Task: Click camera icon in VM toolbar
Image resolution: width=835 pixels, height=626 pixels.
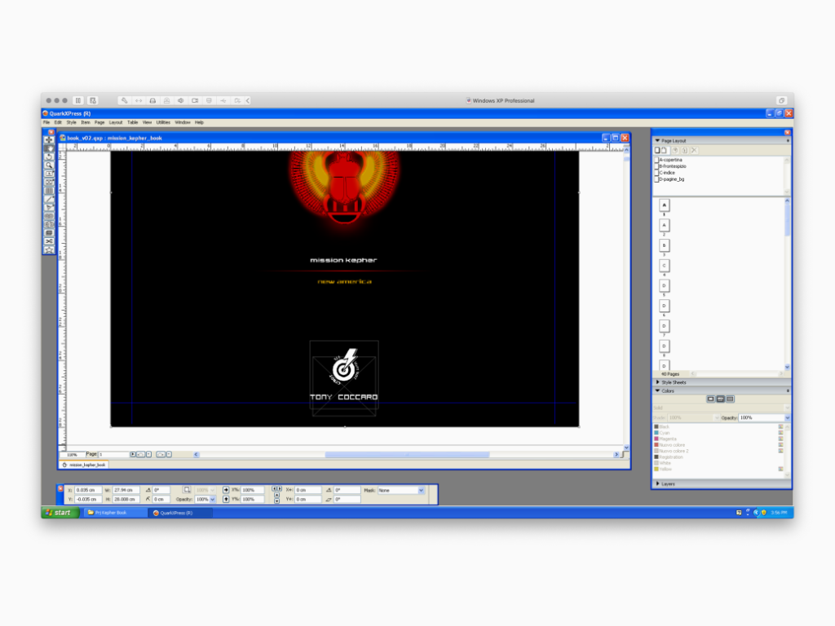Action: point(195,100)
